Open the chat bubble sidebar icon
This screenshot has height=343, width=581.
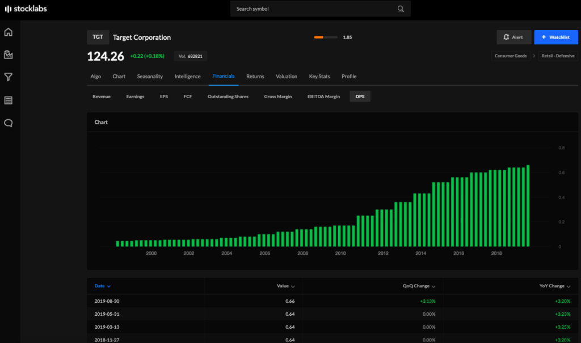(8, 123)
